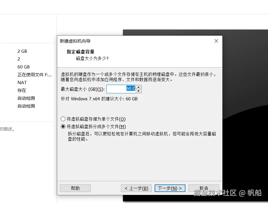Image resolution: width=268 pixels, height=203 pixels.
Task: Click the first 自动检测 entry
Action: click(x=26, y=98)
